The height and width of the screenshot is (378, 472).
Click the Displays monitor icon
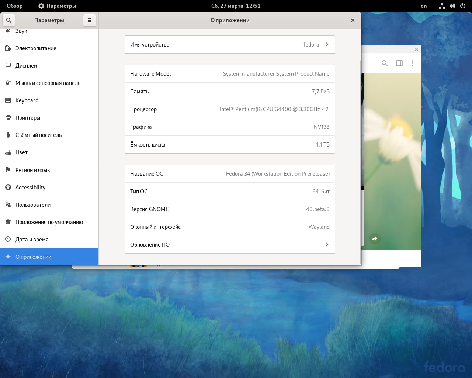pos(8,65)
